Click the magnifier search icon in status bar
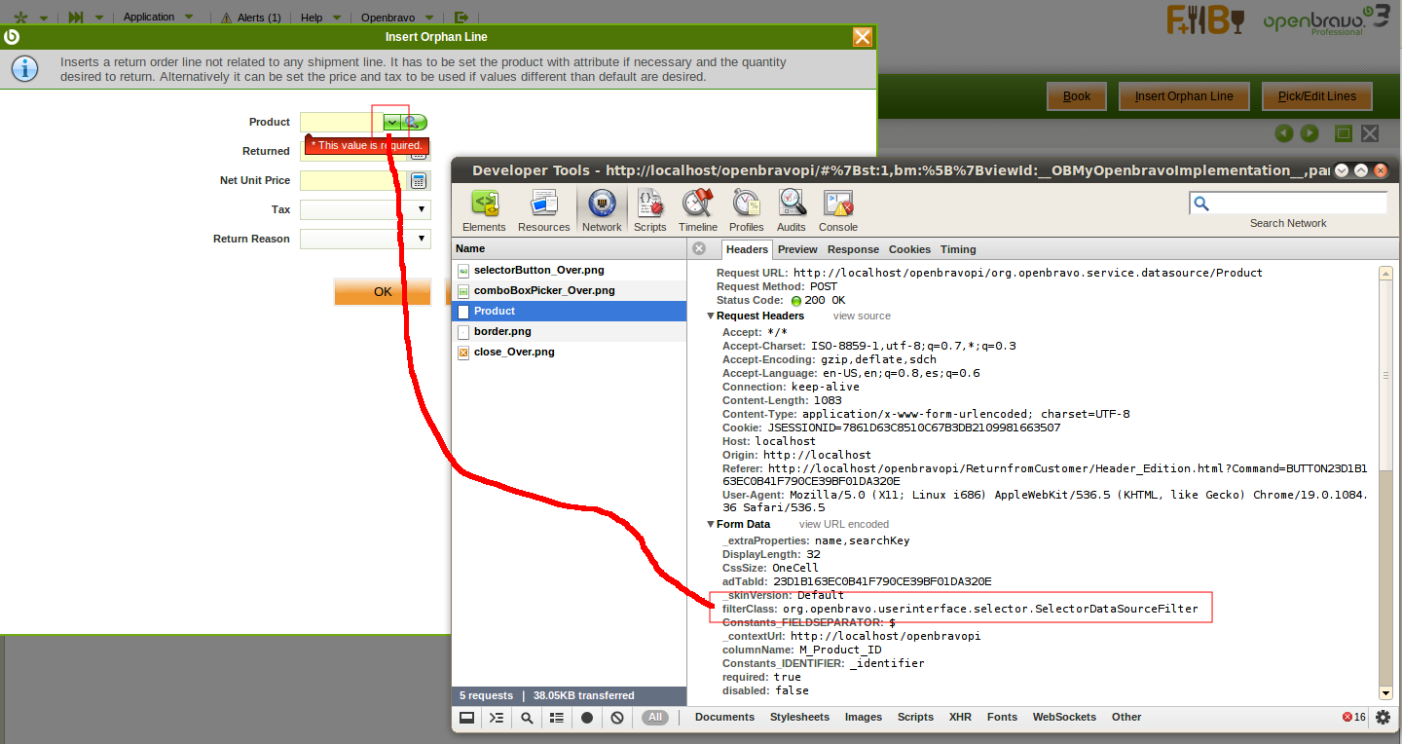Viewport: 1402px width, 744px height. [x=527, y=718]
